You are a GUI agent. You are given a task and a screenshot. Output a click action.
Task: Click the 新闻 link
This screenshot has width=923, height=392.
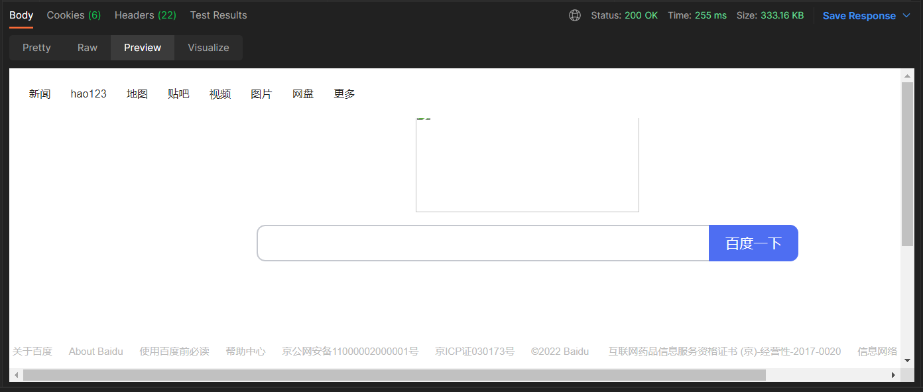[x=40, y=94]
